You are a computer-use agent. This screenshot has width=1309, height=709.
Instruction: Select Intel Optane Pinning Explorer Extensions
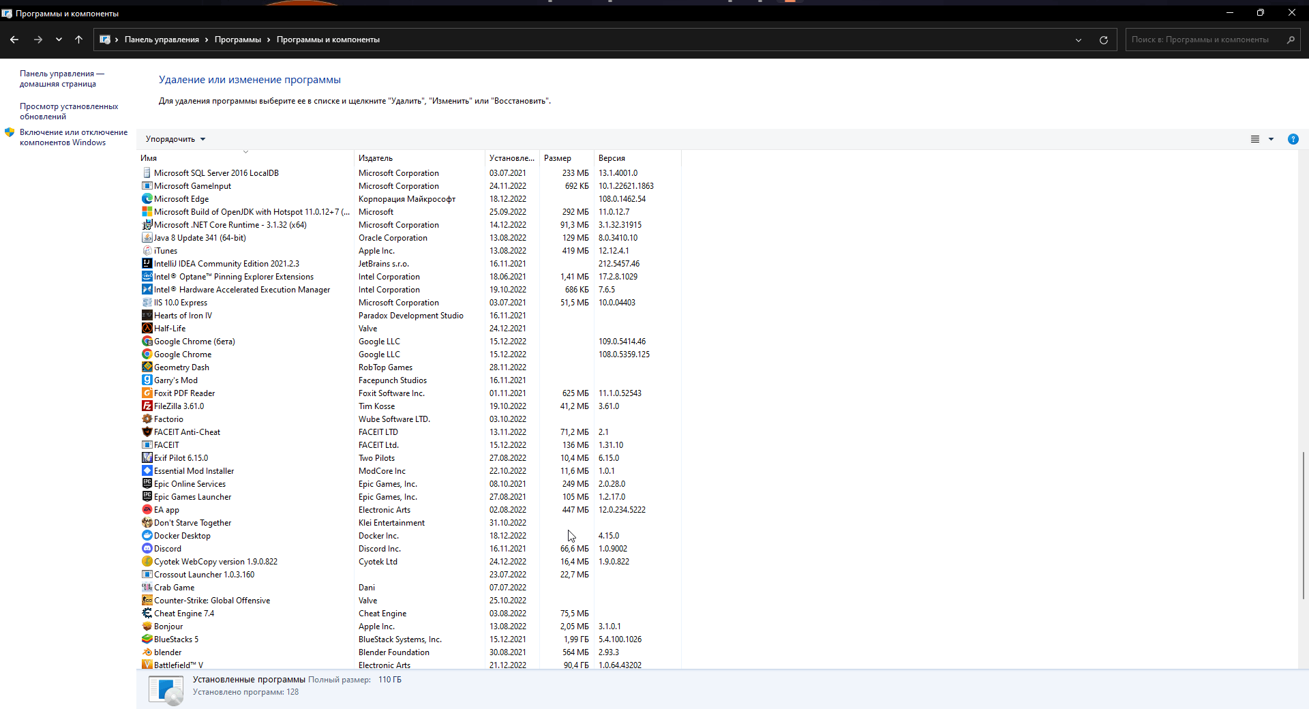(409, 277)
